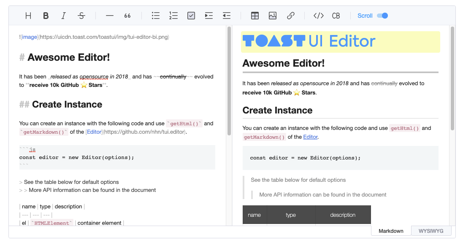
Task: Switch to the WYSIWYG tab
Action: click(x=431, y=231)
